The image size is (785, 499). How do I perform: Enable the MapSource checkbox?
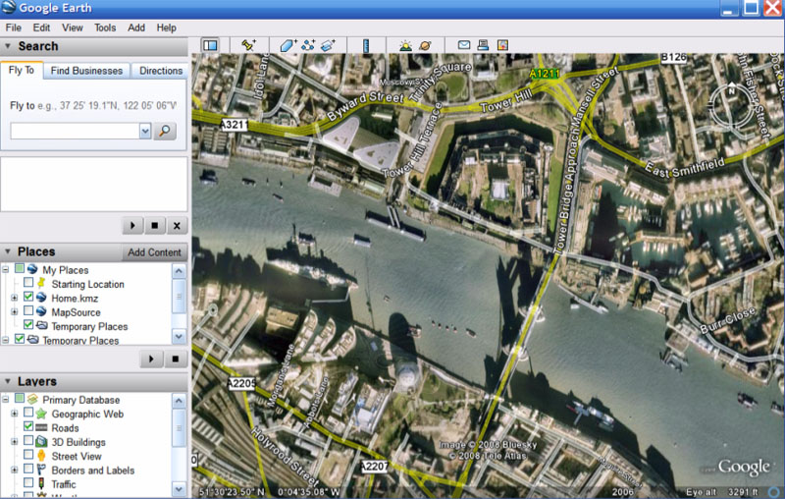[28, 310]
